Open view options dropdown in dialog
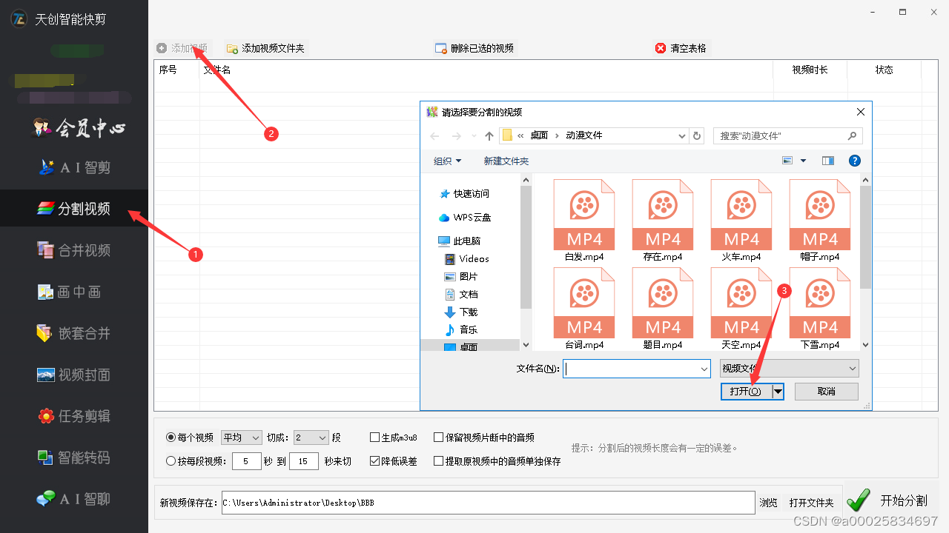949x533 pixels. pyautogui.click(x=803, y=161)
